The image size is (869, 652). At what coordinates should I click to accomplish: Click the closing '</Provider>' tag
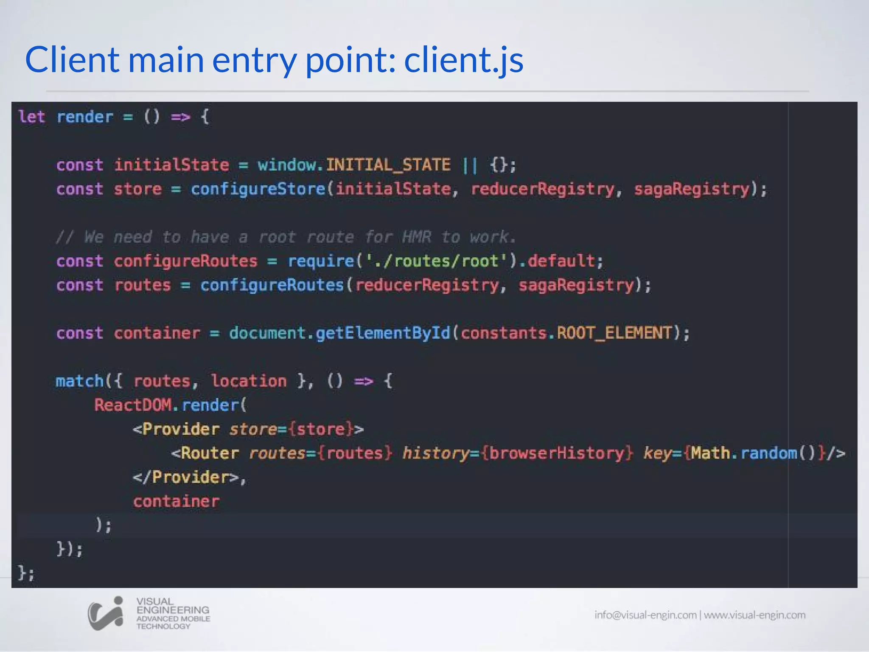[x=186, y=478]
